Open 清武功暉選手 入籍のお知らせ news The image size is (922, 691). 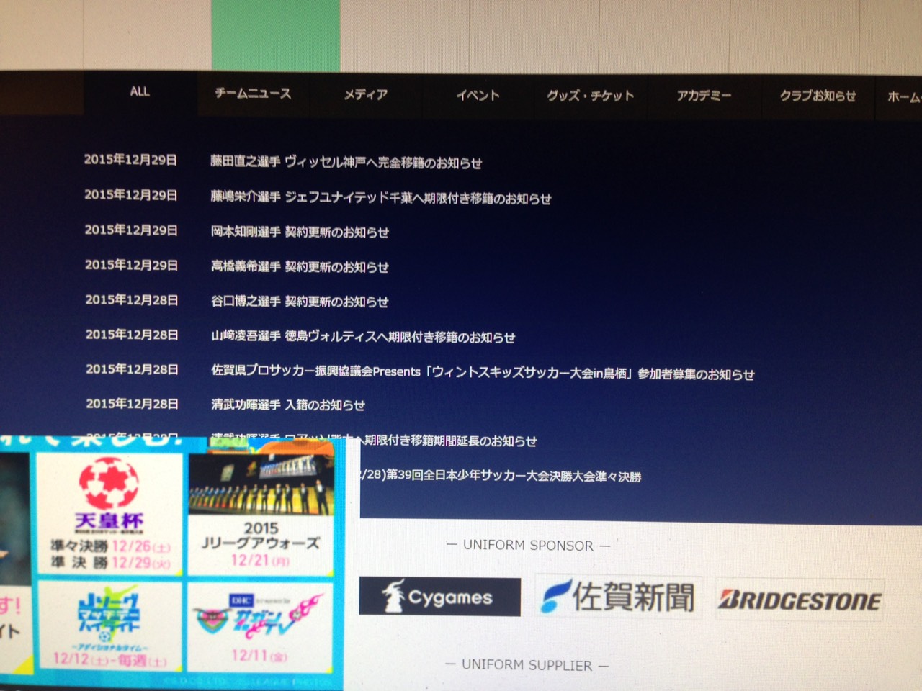pyautogui.click(x=288, y=405)
